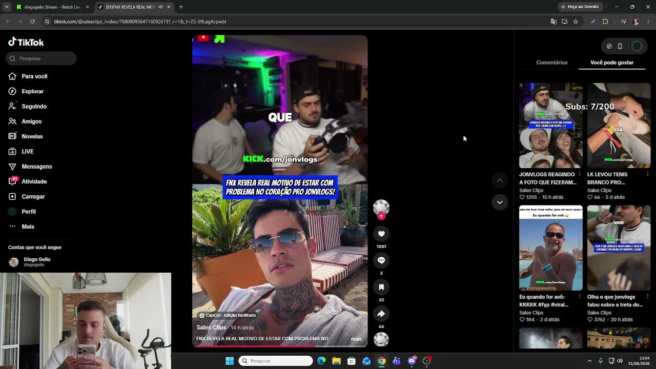The image size is (656, 369).
Task: Open a new browser tab
Action: [x=181, y=7]
